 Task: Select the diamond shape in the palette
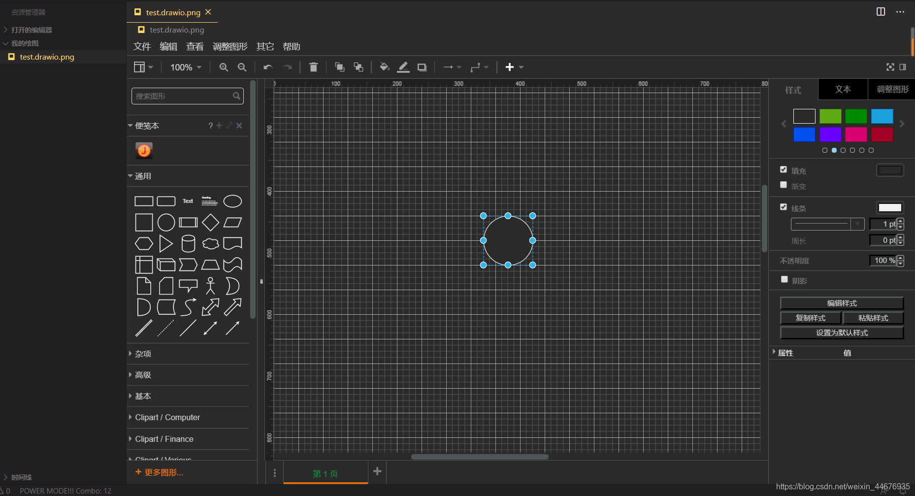(x=210, y=223)
